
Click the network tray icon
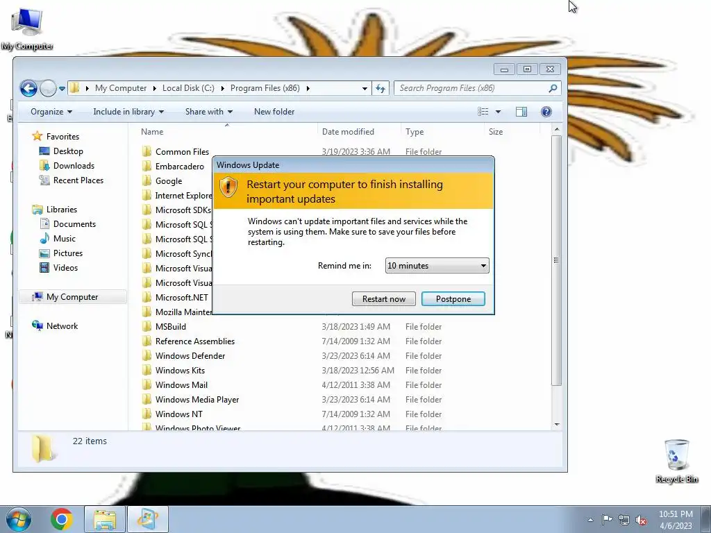624,520
